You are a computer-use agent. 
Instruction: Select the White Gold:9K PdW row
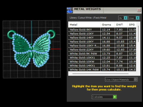pyautogui.click(x=102, y=53)
